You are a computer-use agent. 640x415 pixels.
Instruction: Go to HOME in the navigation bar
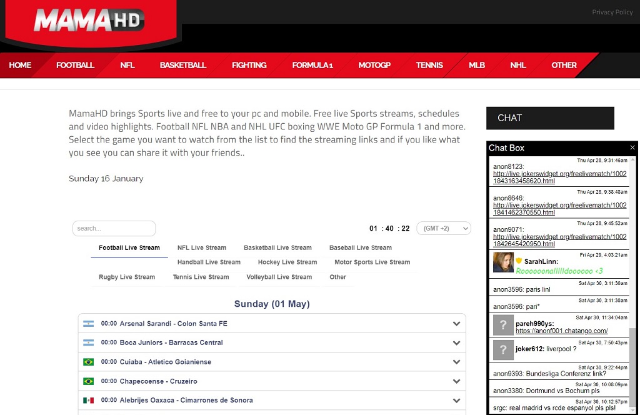coord(20,65)
